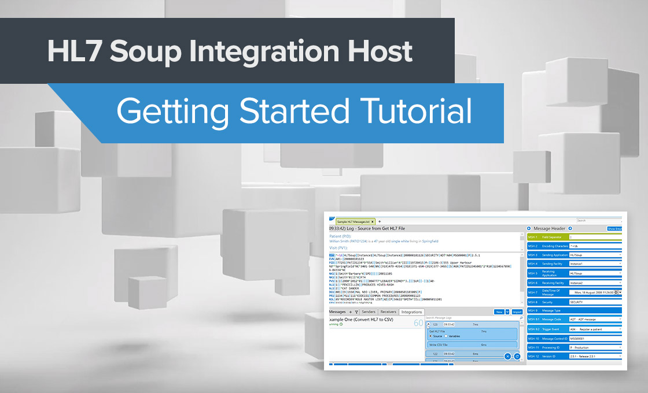
Task: Click the patient summary pane scrollbar
Action: 522,242
